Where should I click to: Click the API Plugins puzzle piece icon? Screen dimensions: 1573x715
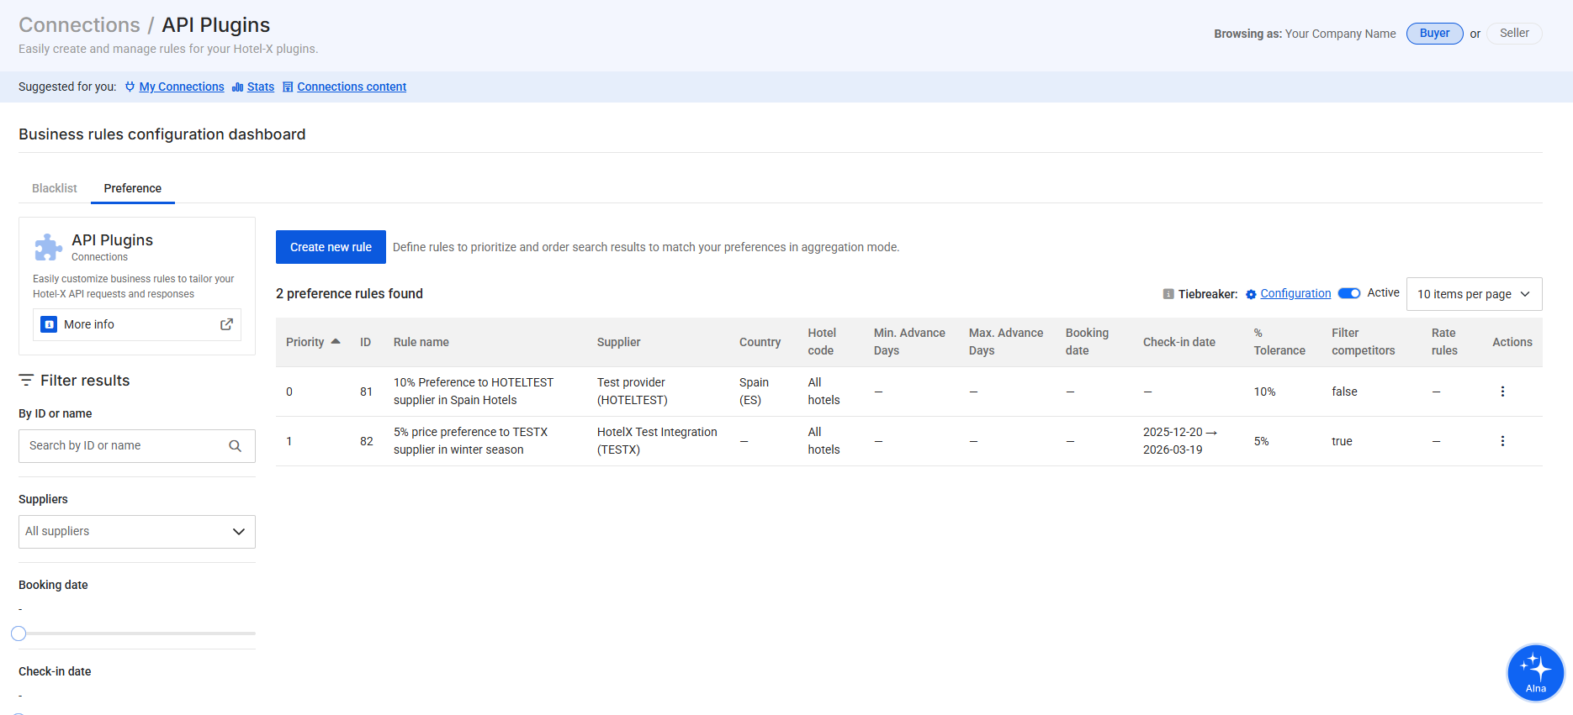click(48, 247)
